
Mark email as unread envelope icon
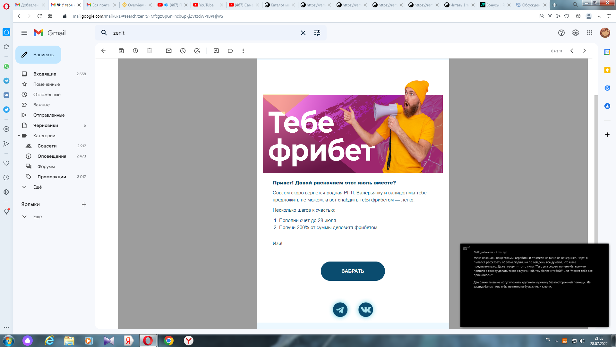tap(169, 51)
